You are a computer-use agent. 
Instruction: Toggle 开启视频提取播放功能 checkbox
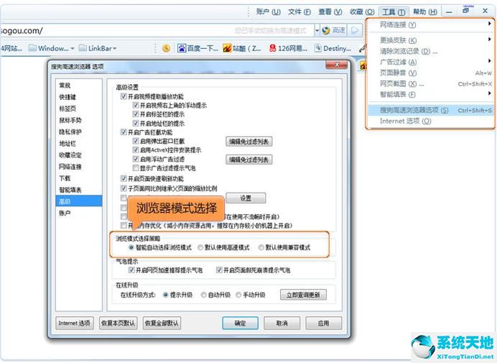point(124,96)
